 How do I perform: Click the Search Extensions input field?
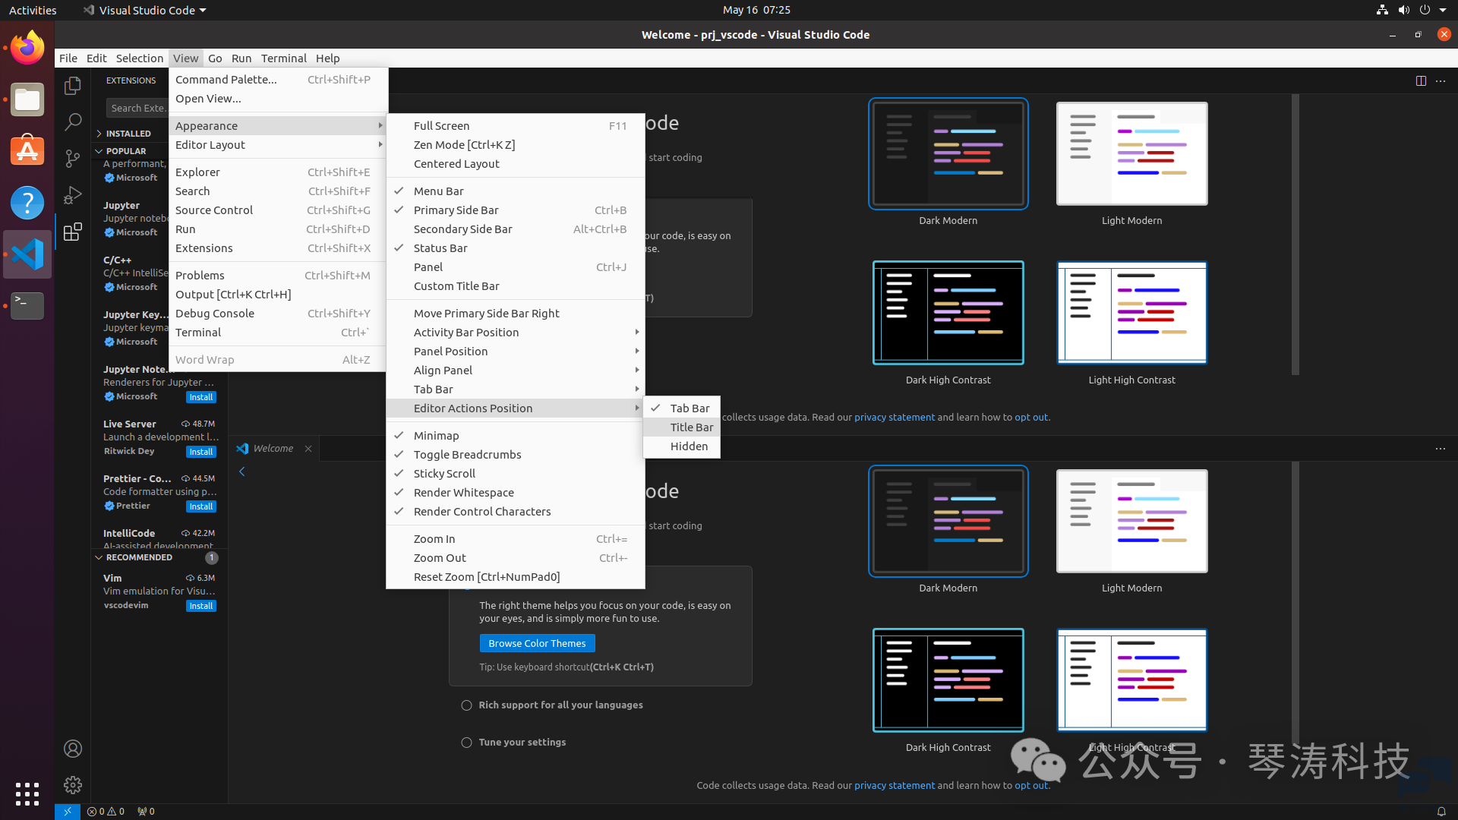(x=137, y=108)
